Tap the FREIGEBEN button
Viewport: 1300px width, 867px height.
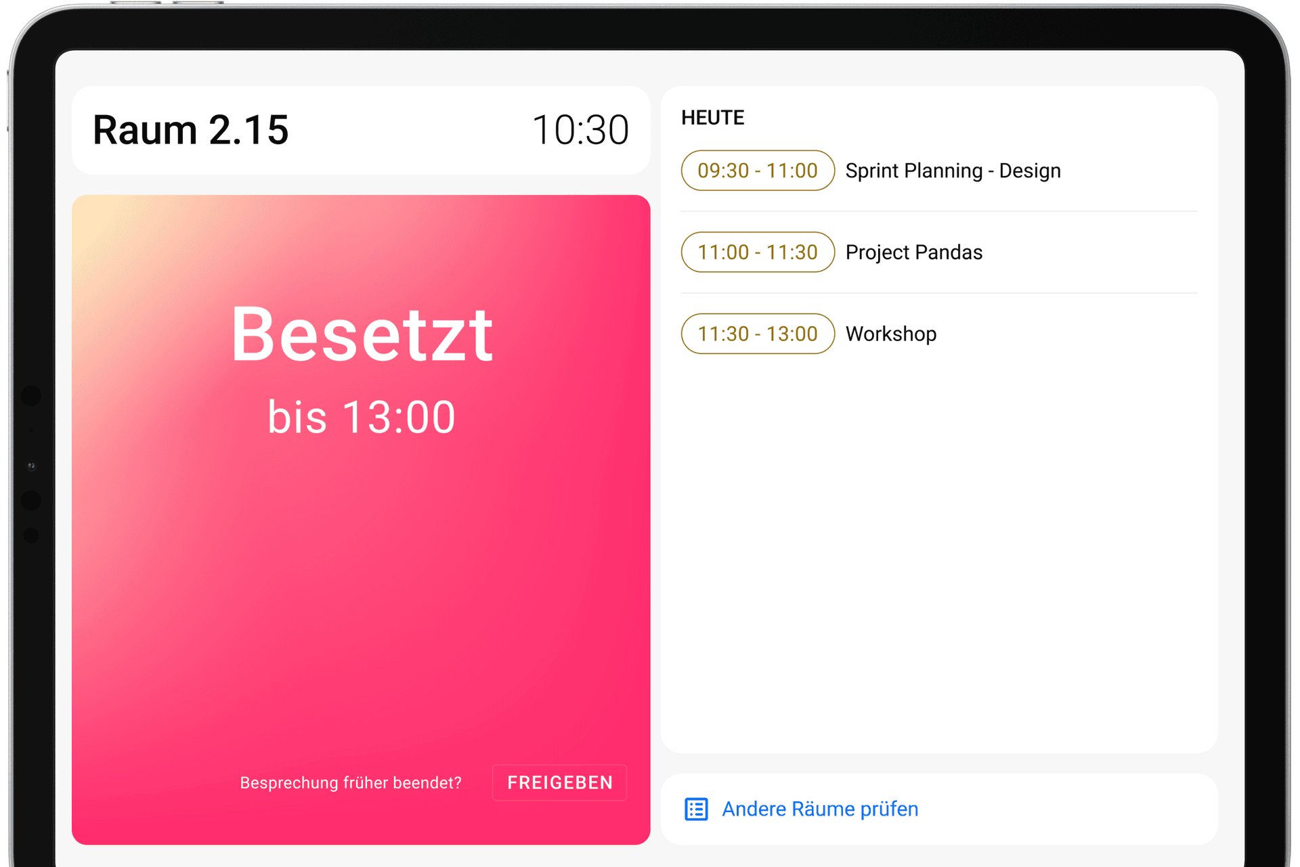pyautogui.click(x=560, y=783)
